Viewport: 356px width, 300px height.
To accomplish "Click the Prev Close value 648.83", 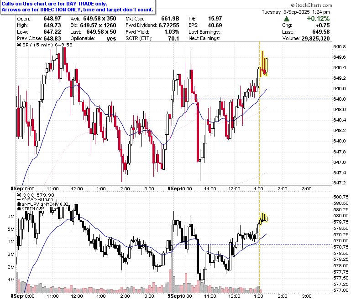I will tap(52, 38).
